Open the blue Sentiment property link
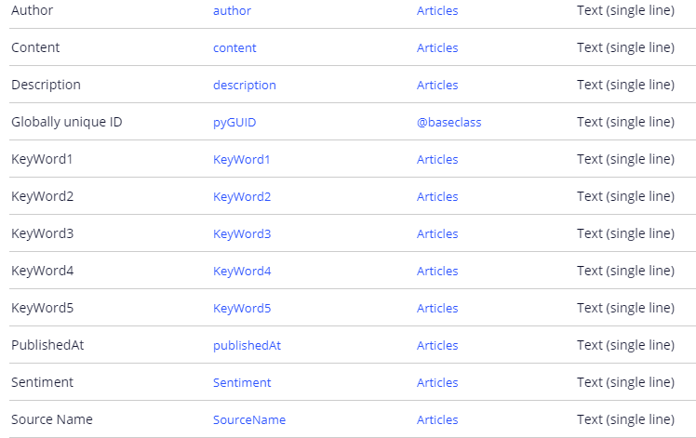 242,382
